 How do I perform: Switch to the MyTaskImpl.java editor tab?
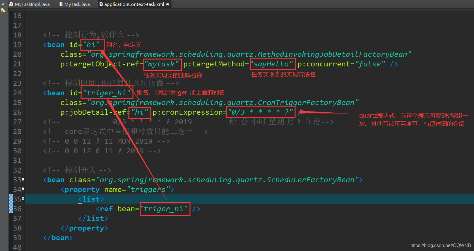29,4
